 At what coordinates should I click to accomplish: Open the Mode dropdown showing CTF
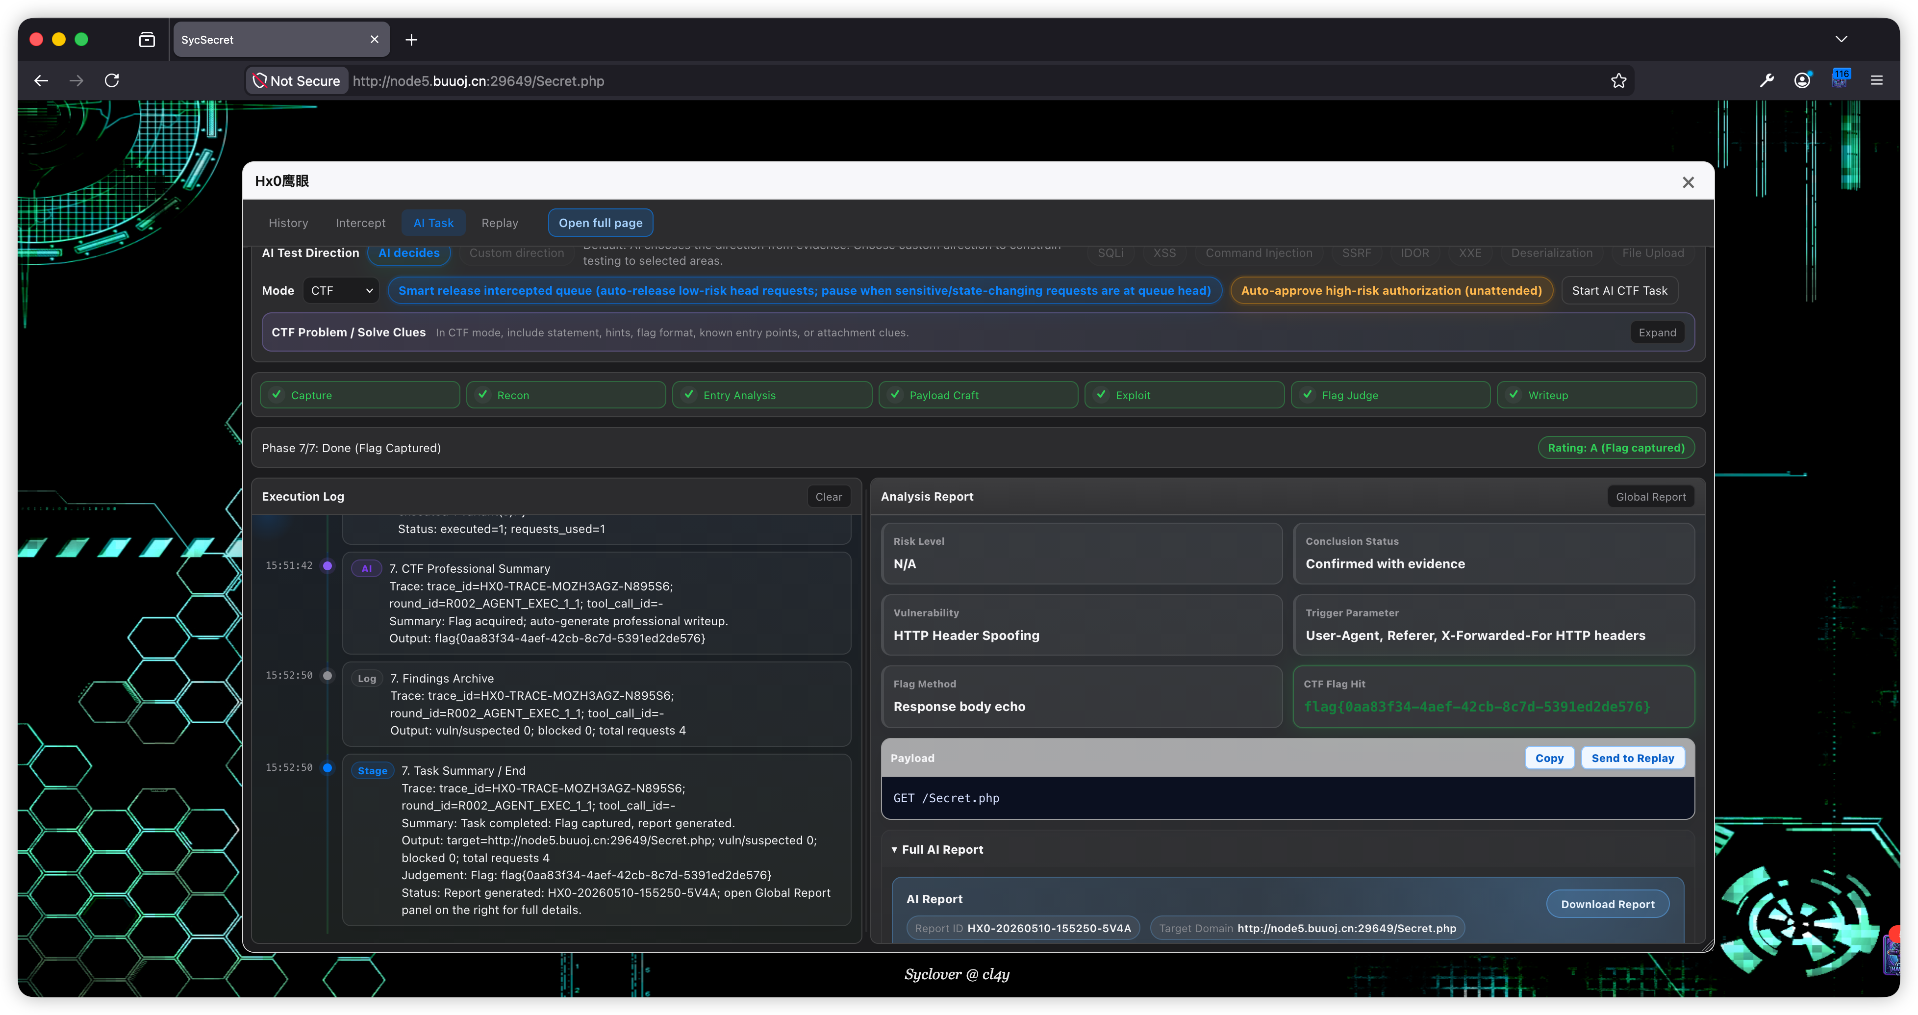tap(341, 290)
